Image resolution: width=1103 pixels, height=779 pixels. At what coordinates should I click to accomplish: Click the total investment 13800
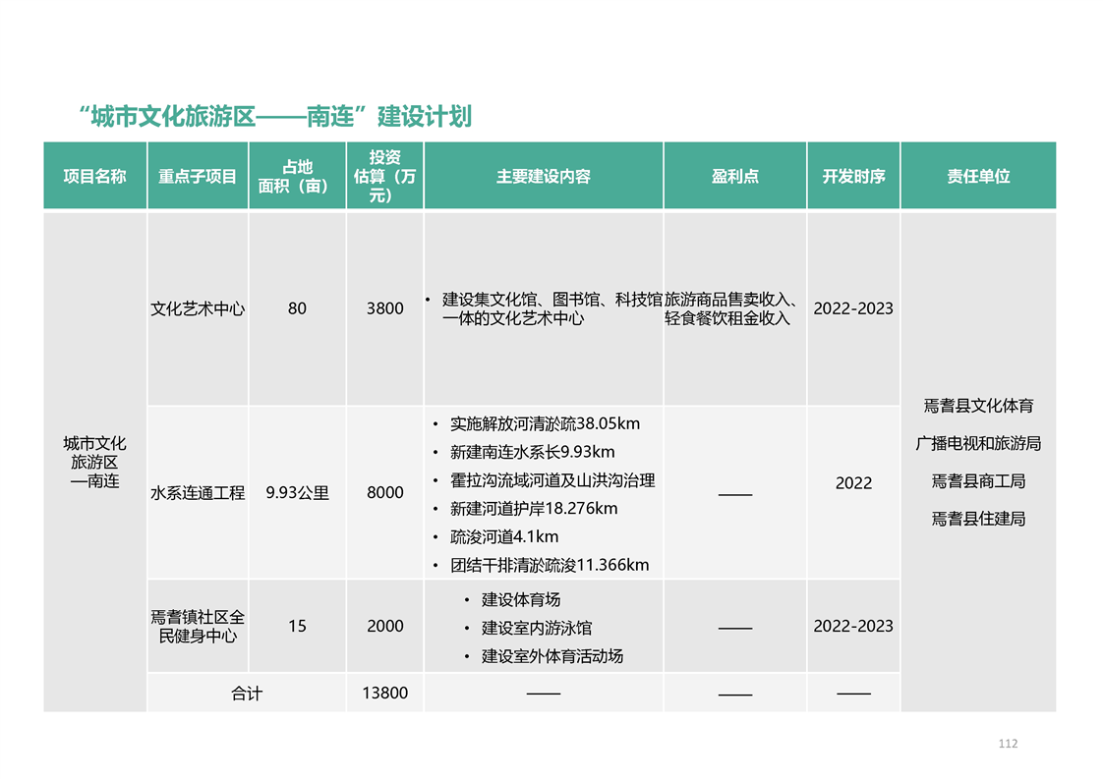384,694
